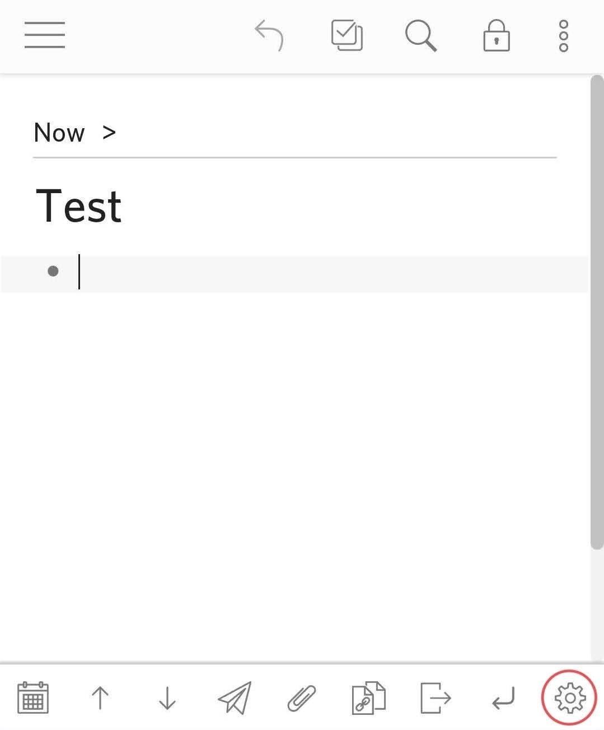The height and width of the screenshot is (730, 604).
Task: Click the paper plane send icon
Action: (235, 698)
